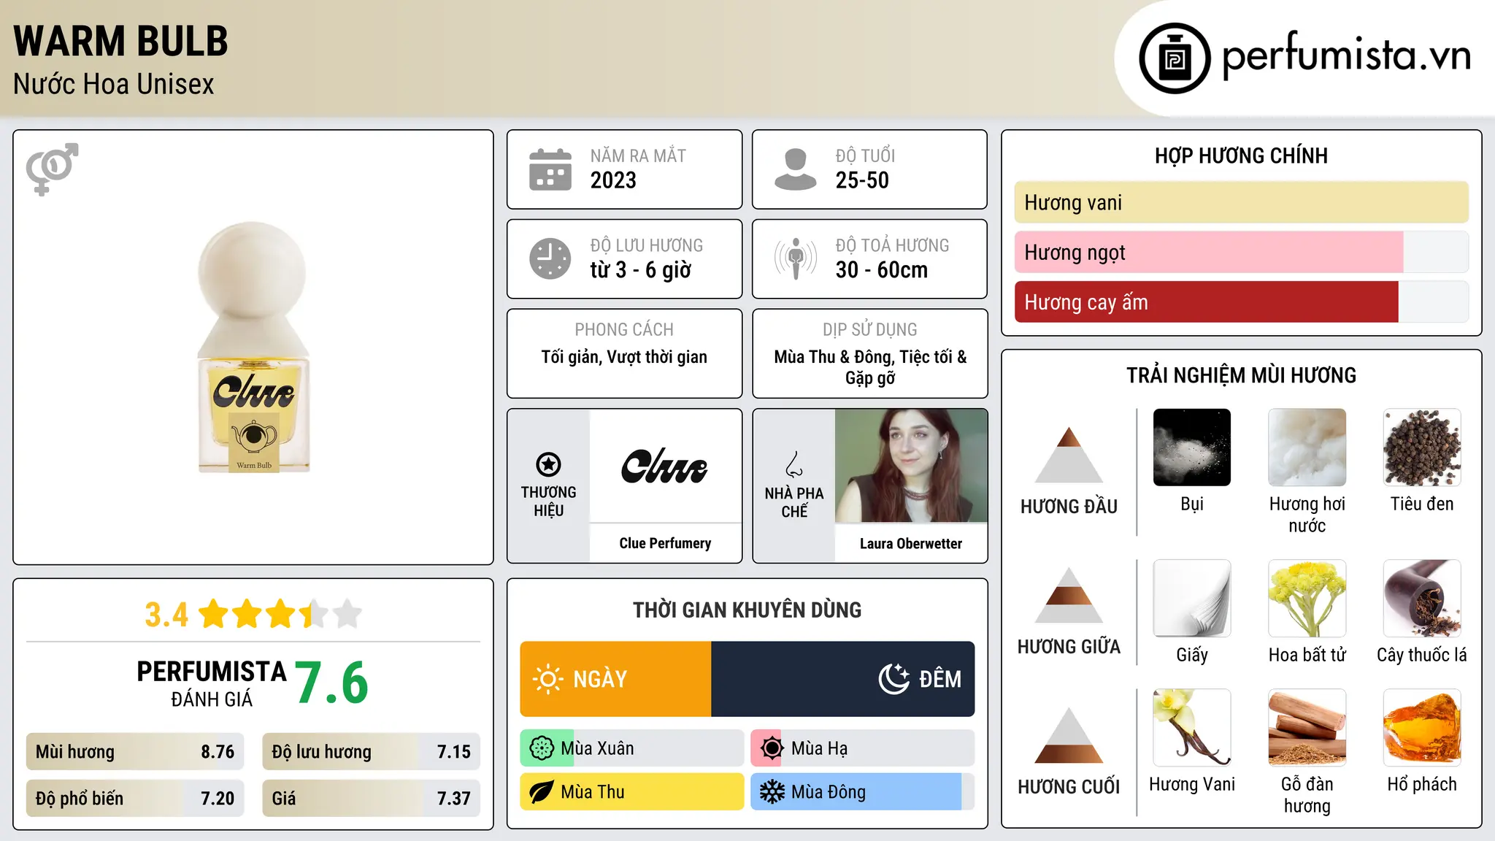1495x841 pixels.
Task: Select the Hương Vani note image
Action: pos(1192,728)
